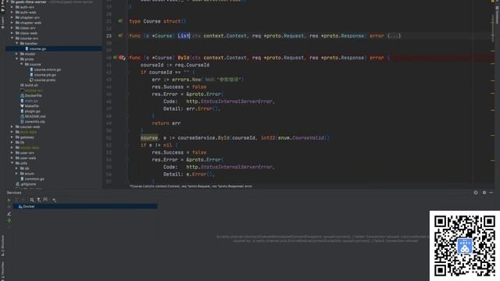The width and height of the screenshot is (500, 281).
Task: Click the Add Service plus icon in the Services toolbar
Action: coord(54,200)
